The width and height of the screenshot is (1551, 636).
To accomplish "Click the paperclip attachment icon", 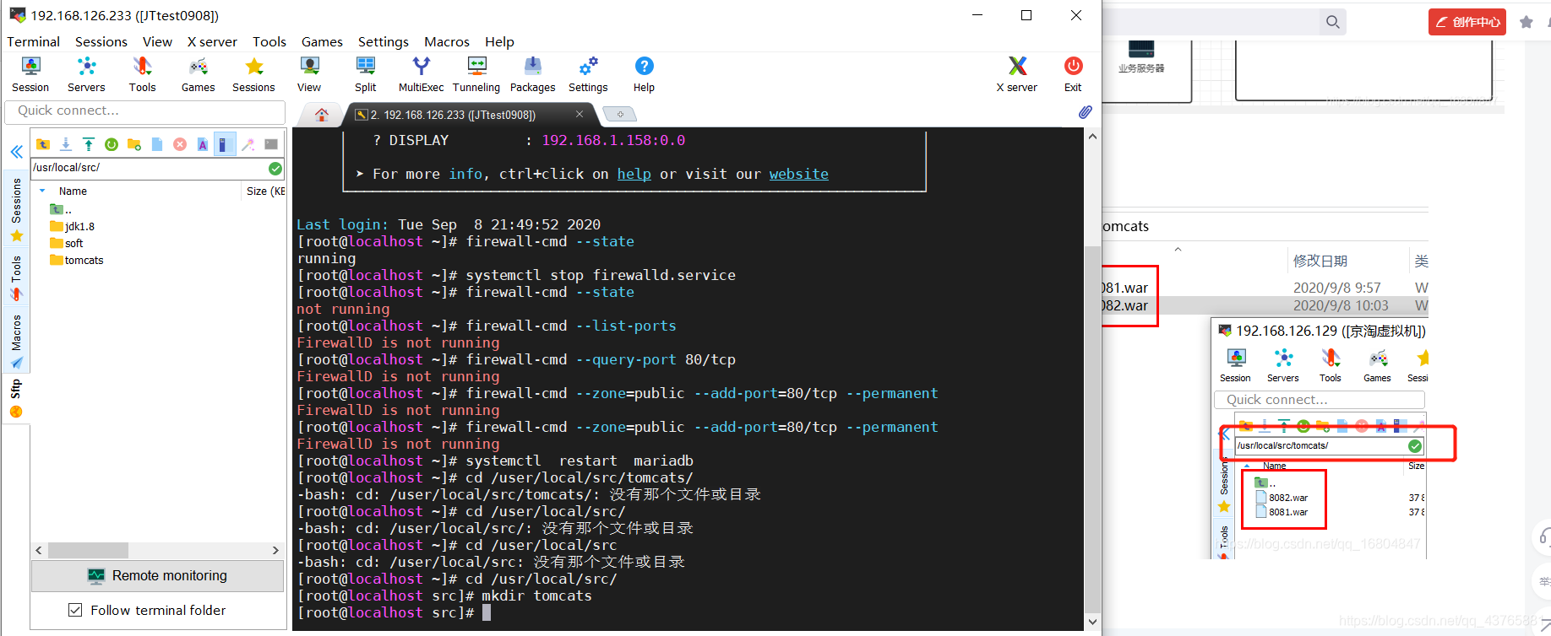I will [1085, 112].
